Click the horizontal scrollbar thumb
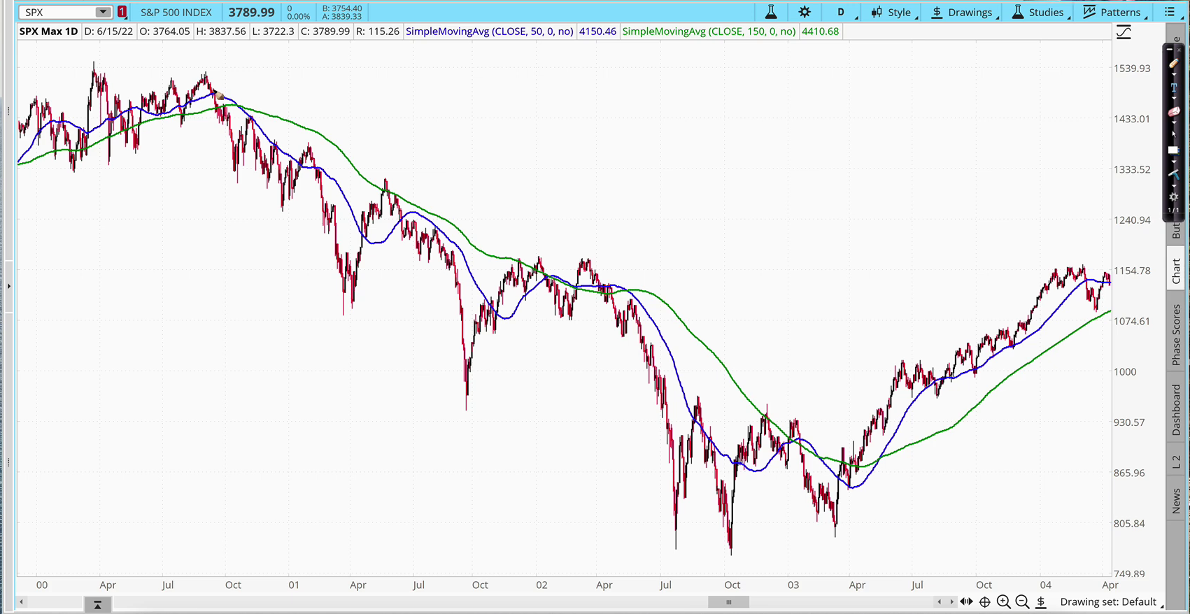Viewport: 1190px width, 614px height. (x=728, y=602)
